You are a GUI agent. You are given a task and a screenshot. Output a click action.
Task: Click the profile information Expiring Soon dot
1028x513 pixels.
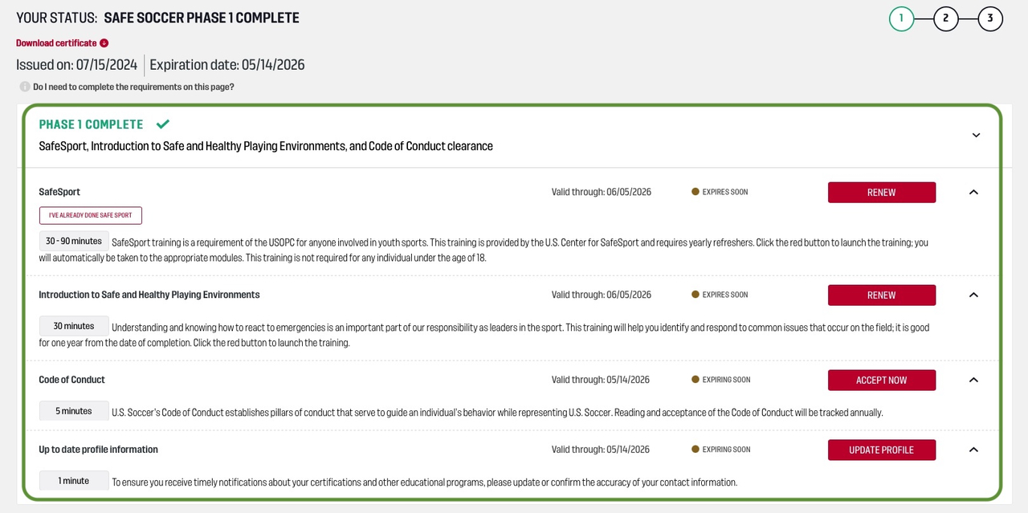(x=696, y=450)
